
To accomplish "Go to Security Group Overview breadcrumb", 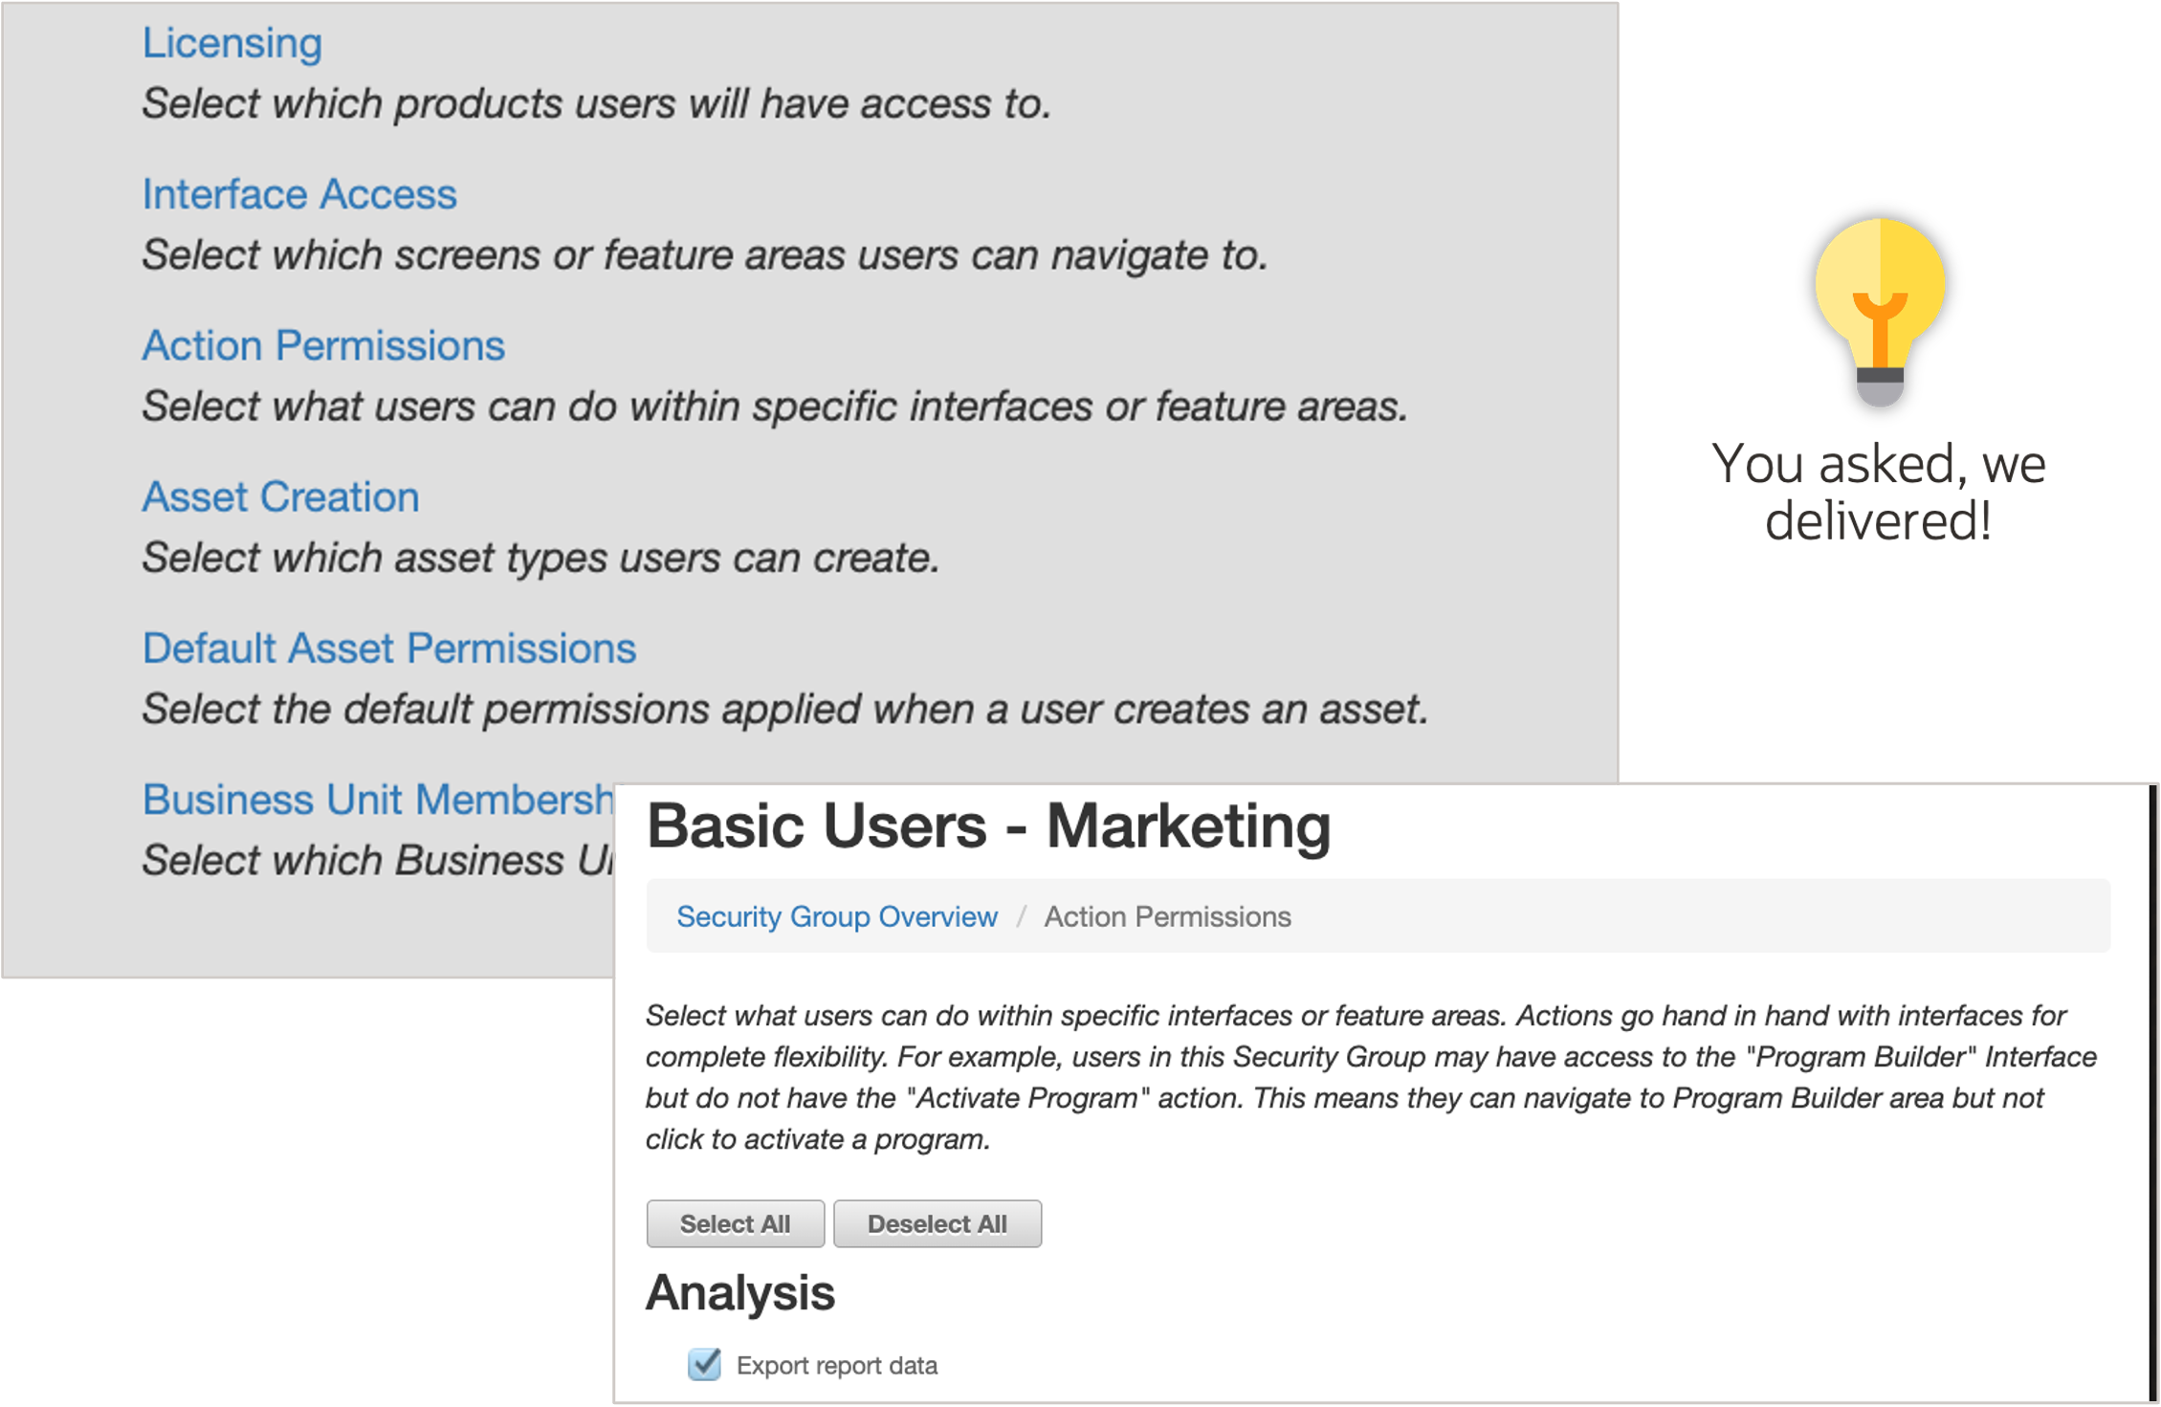I will click(836, 916).
